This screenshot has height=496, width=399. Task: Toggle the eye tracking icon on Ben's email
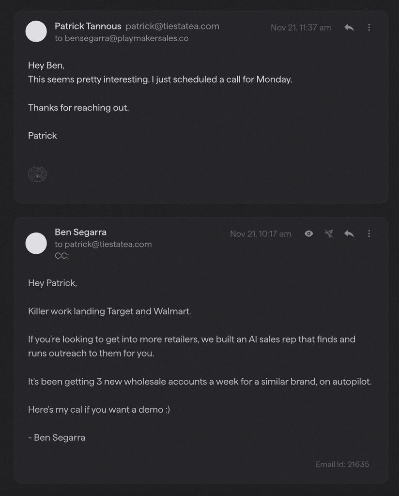pyautogui.click(x=309, y=233)
